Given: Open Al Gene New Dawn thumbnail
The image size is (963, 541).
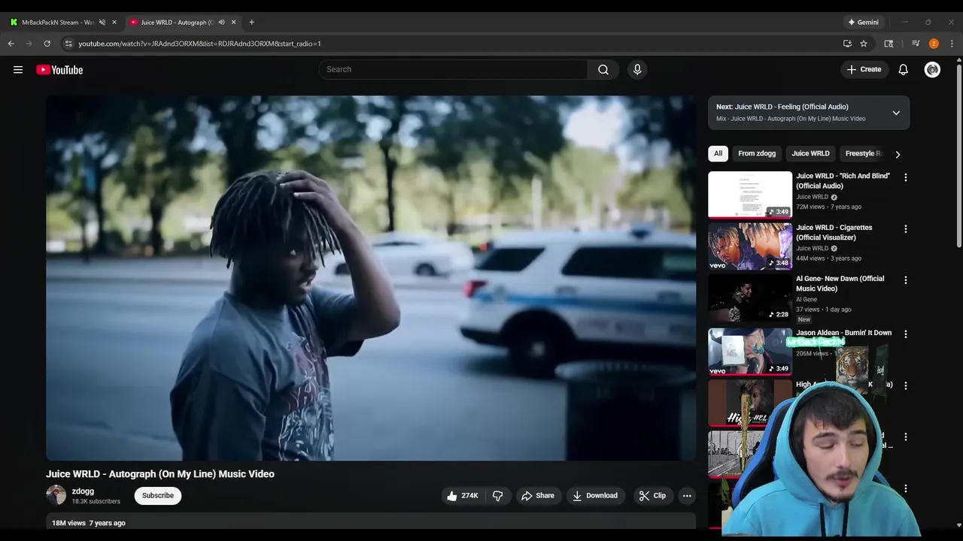Looking at the screenshot, I should 750,298.
